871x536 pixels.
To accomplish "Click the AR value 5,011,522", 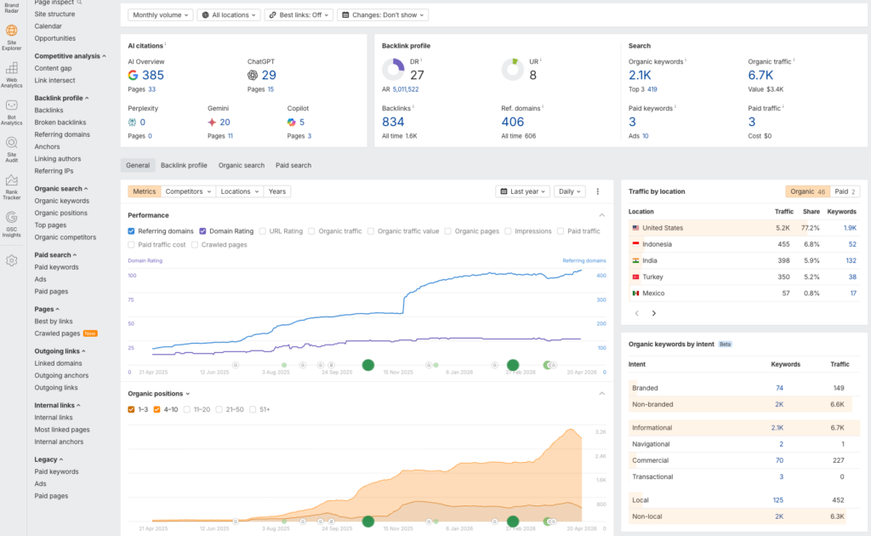I will pos(406,88).
